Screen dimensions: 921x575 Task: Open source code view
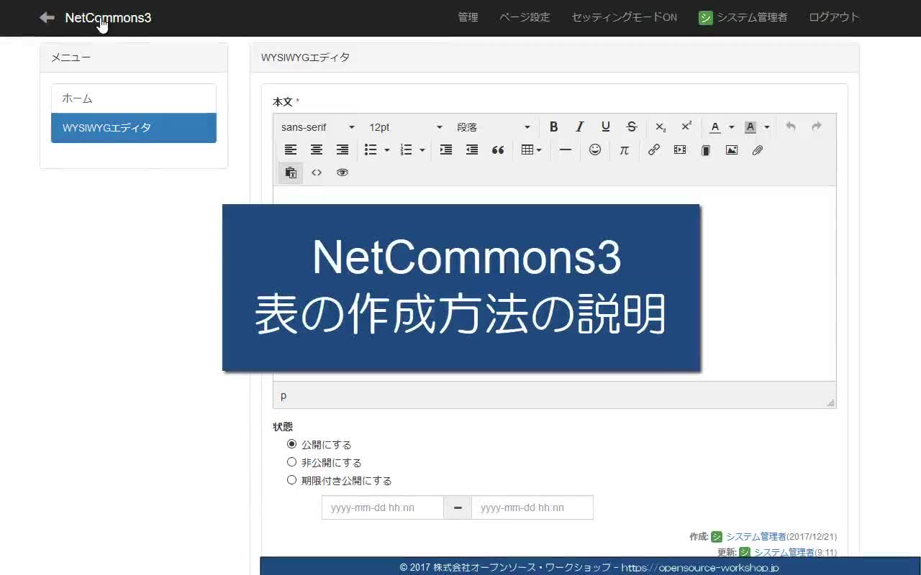coord(316,172)
